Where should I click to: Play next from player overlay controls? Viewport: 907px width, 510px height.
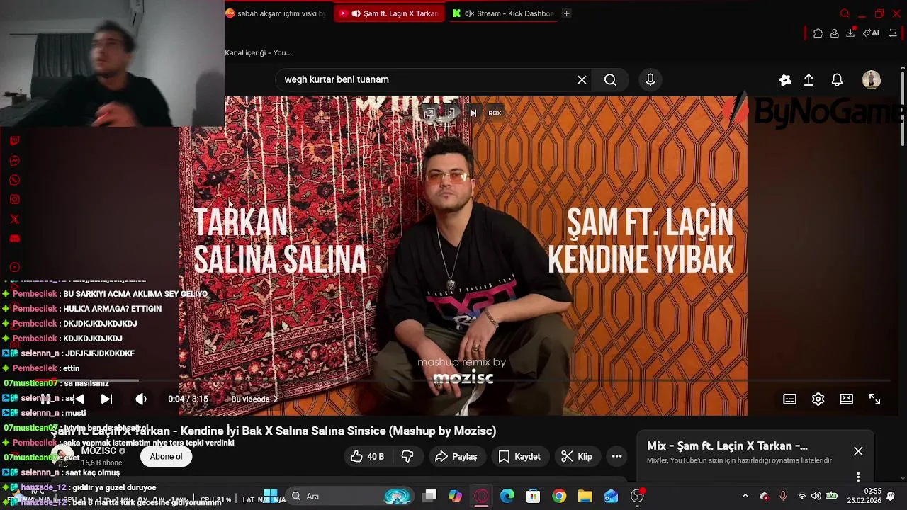[473, 113]
